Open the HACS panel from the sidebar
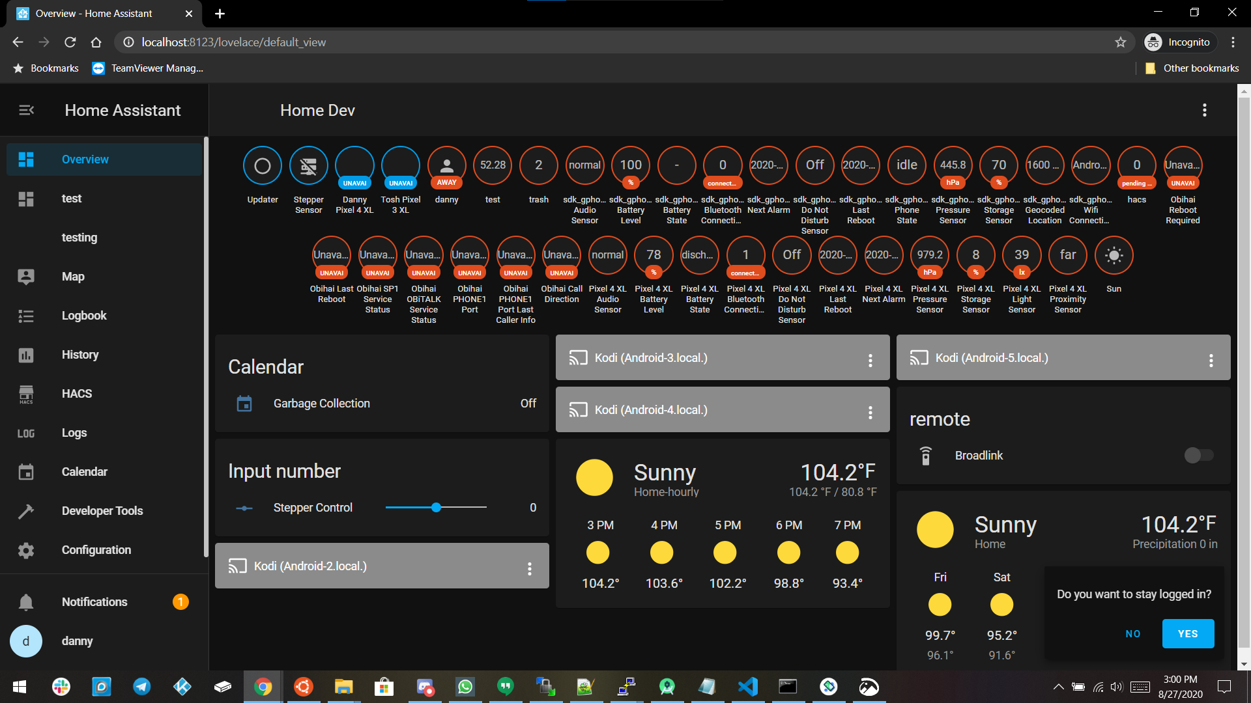Screen dimensions: 1251x703 [76, 393]
